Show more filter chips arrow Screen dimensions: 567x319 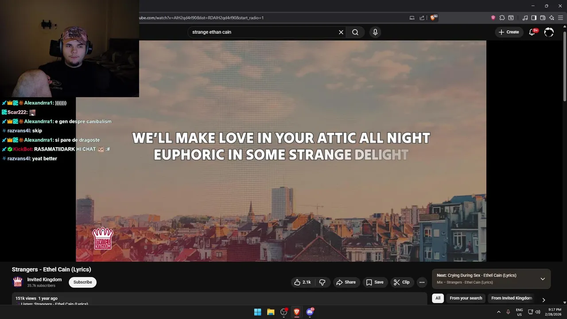pyautogui.click(x=544, y=300)
